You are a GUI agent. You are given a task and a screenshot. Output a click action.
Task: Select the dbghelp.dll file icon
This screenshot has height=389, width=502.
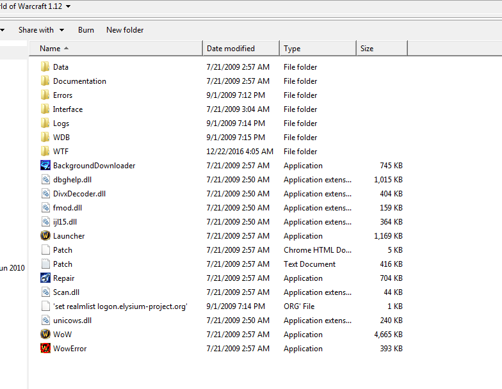(x=45, y=179)
